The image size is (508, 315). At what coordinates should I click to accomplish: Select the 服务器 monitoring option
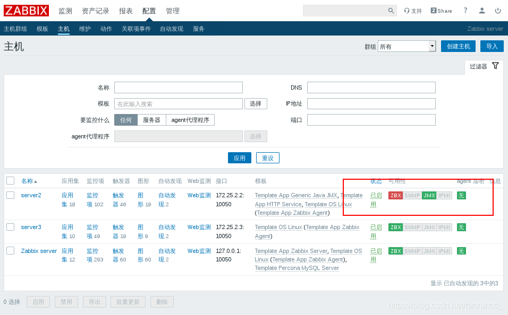pyautogui.click(x=151, y=120)
